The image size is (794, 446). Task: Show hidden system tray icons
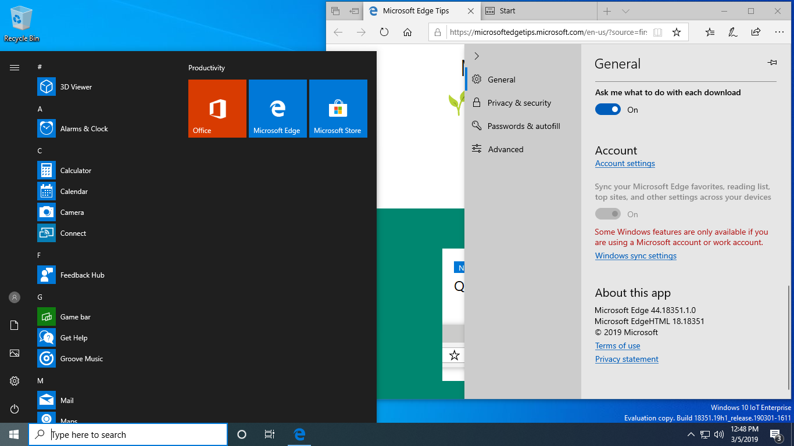691,434
